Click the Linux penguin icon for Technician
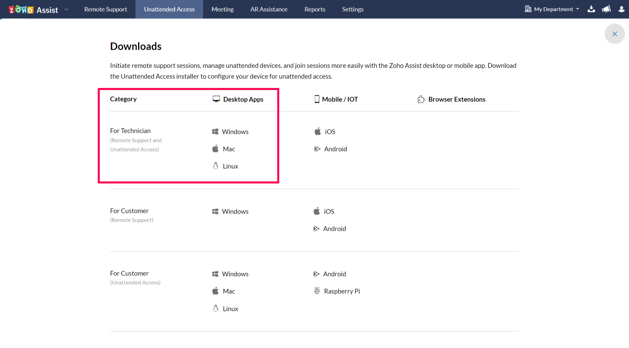Image resolution: width=629 pixels, height=348 pixels. [216, 166]
